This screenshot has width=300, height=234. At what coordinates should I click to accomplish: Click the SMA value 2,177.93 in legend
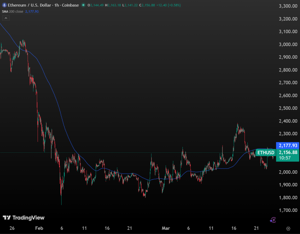32,11
